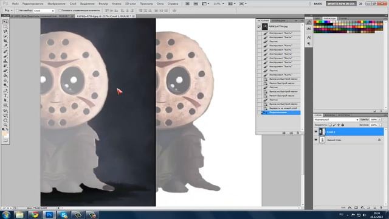
Task: Select the Rectangular Marquee tool
Action: coord(5,27)
